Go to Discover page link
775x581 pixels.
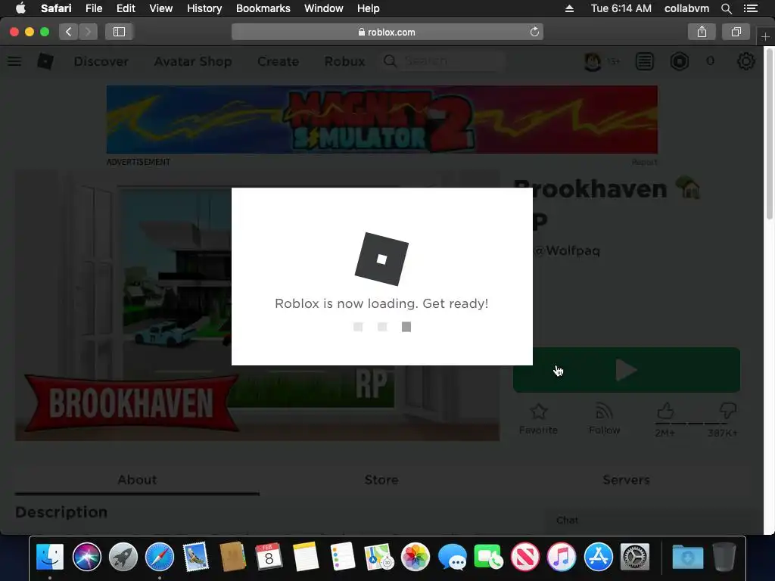pos(101,61)
